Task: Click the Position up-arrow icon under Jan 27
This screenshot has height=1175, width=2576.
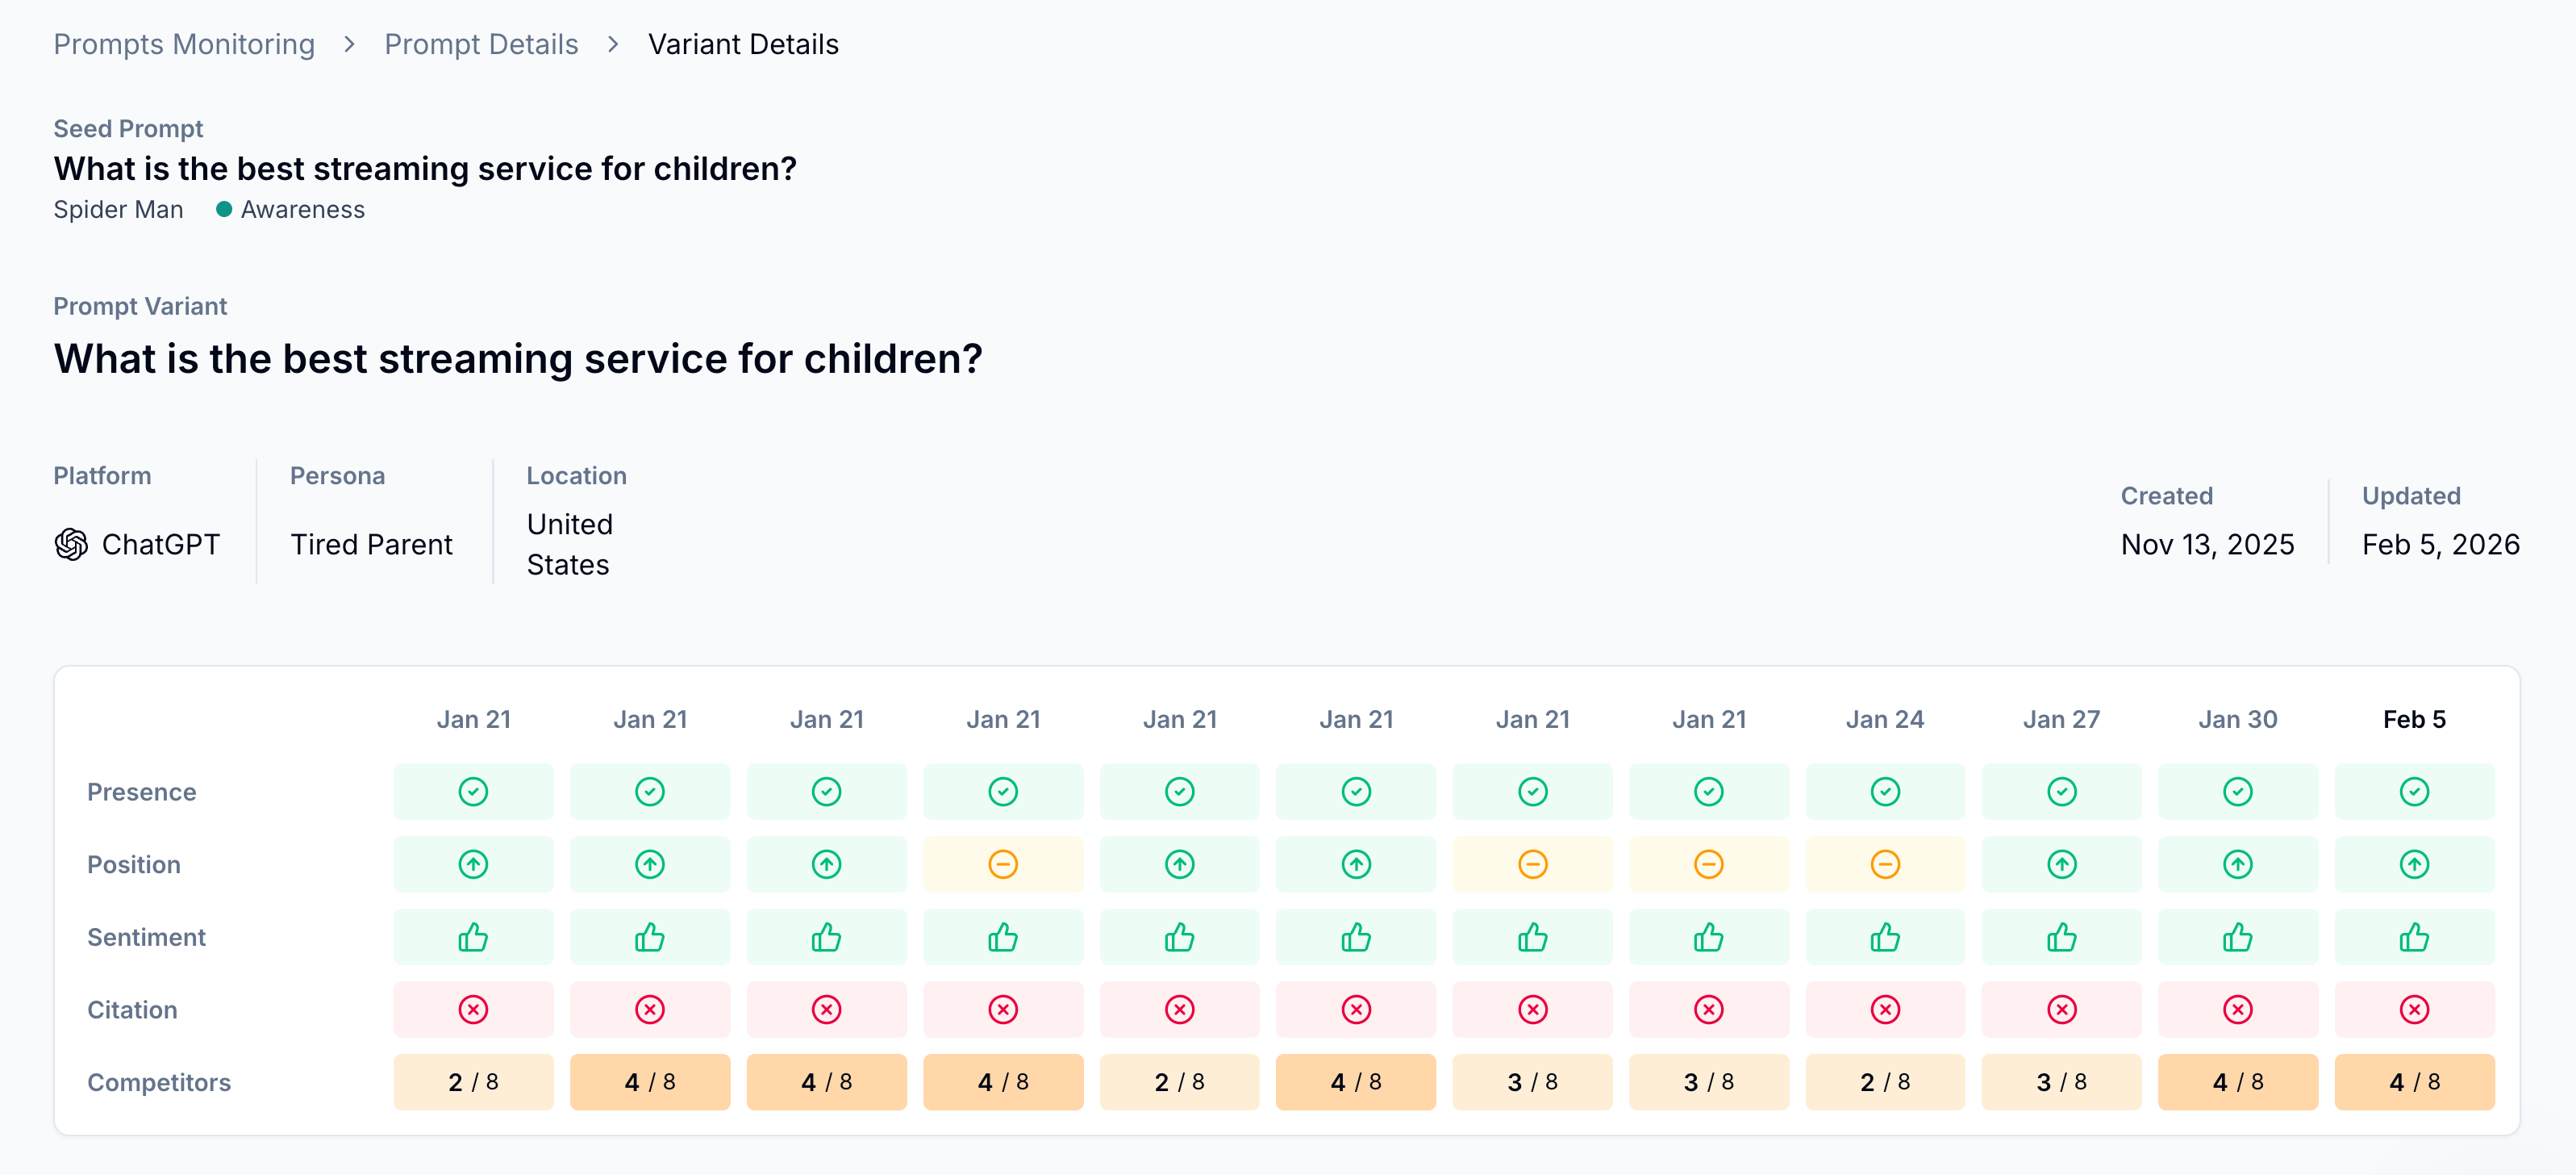Action: click(x=2061, y=863)
